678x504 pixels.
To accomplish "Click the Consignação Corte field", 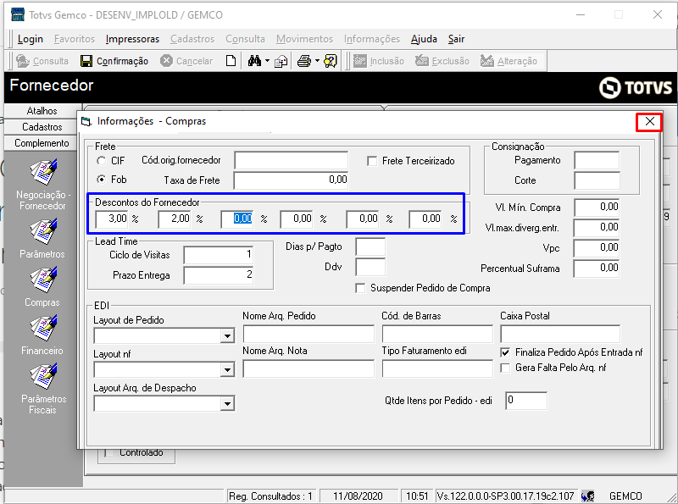I will 597,180.
